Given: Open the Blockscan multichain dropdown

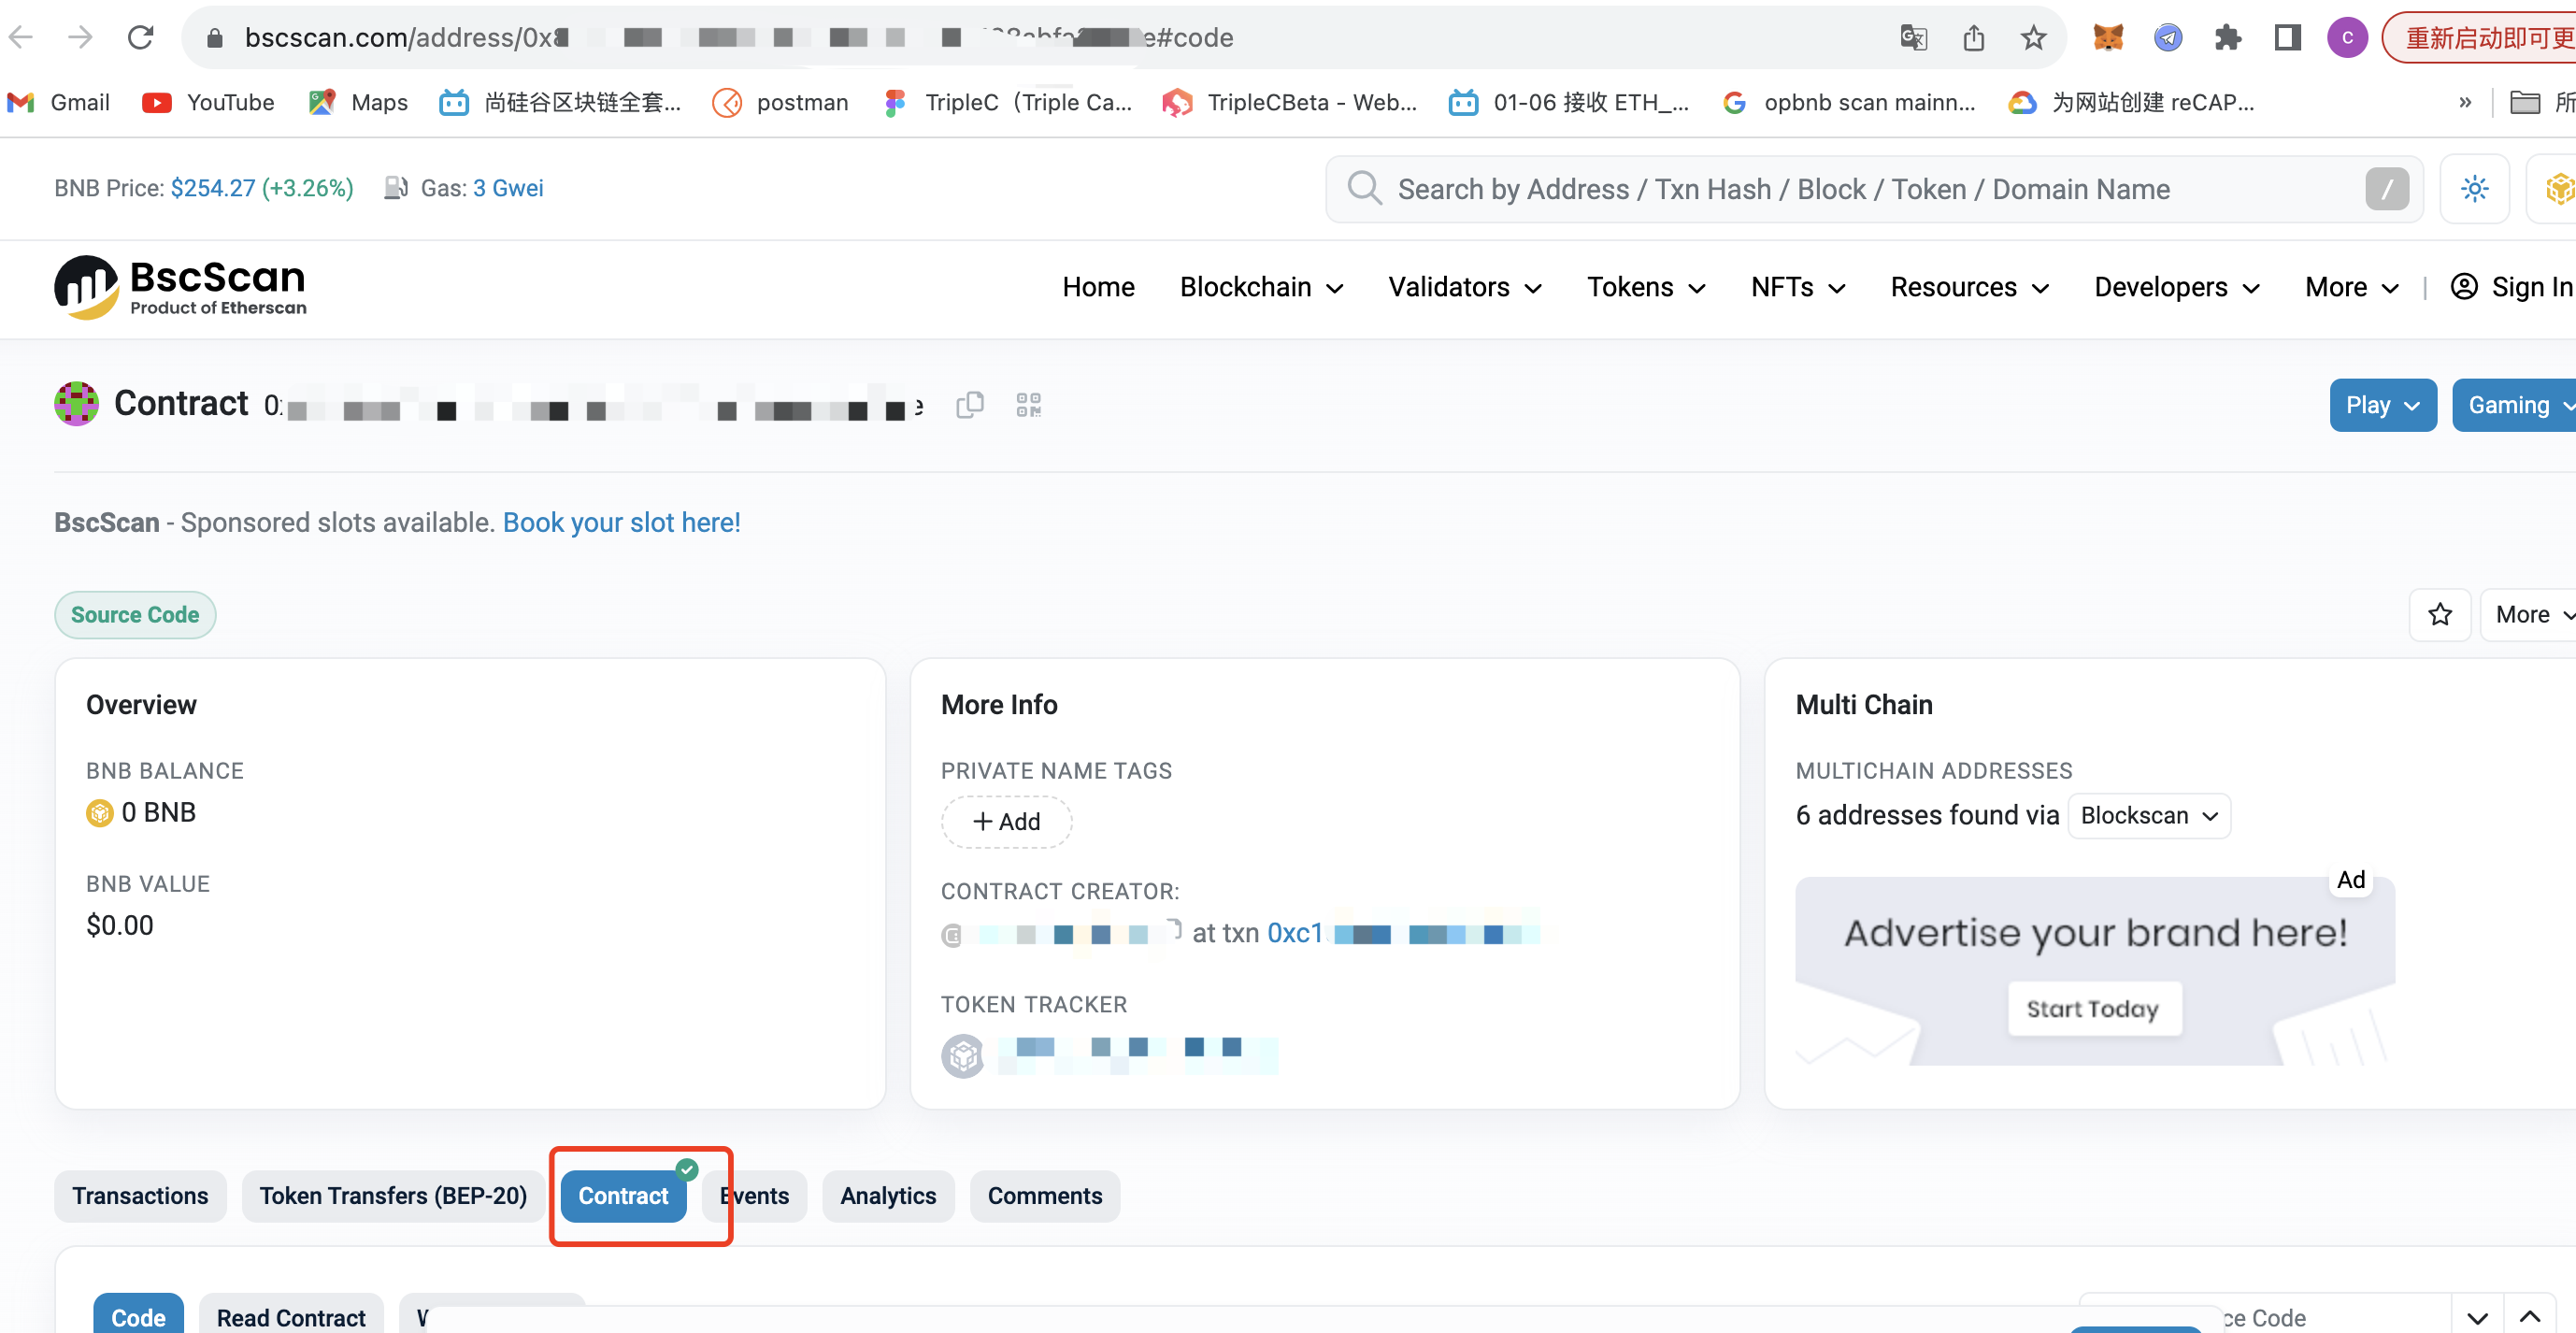Looking at the screenshot, I should point(2148,816).
